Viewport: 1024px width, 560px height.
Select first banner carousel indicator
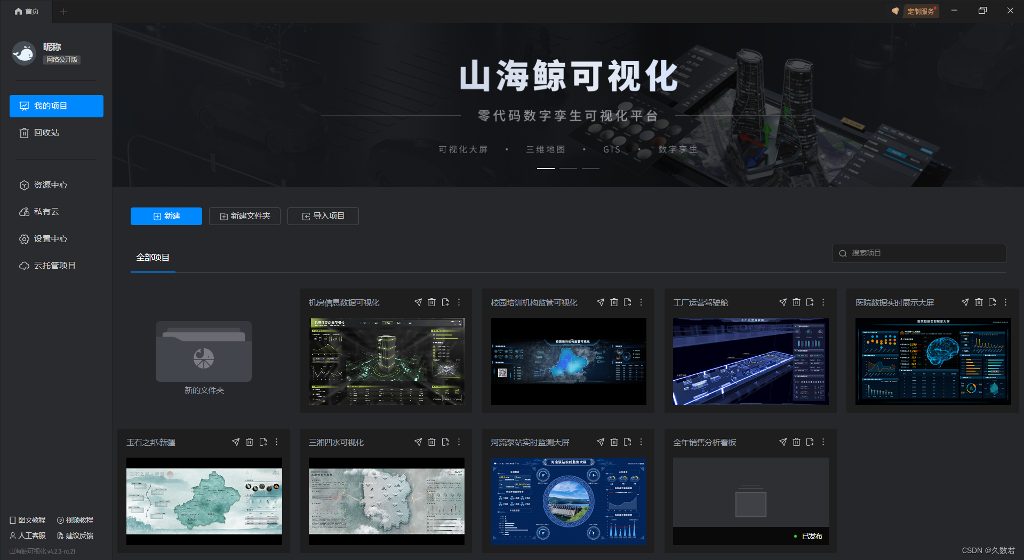pos(546,168)
